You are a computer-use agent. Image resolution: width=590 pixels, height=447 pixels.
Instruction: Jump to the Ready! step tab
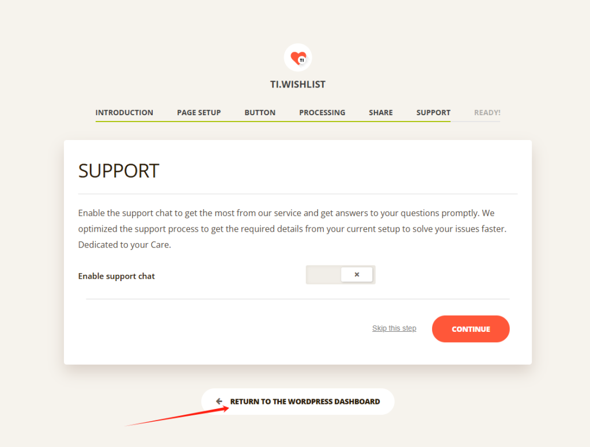487,112
